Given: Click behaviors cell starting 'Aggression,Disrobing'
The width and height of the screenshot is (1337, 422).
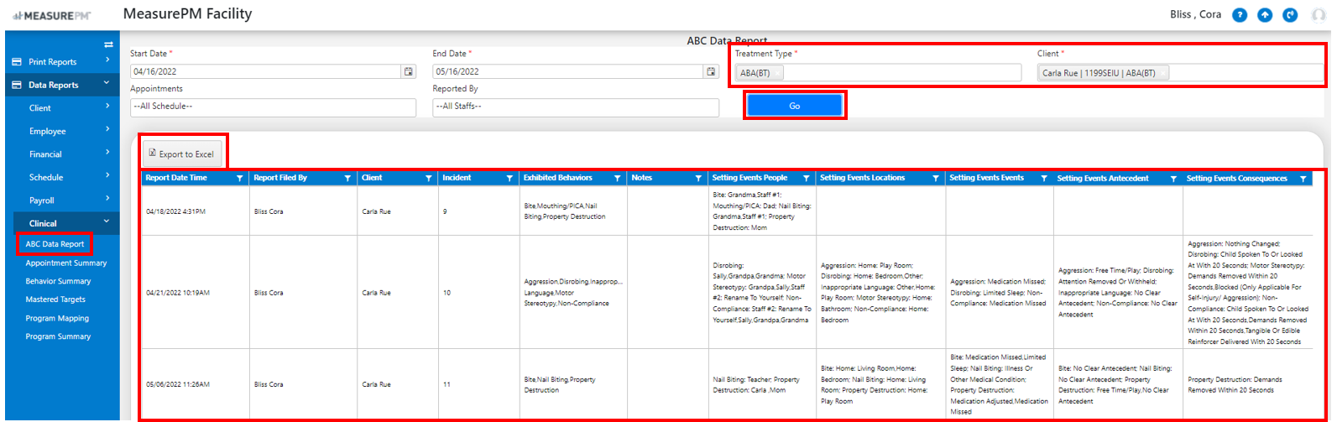Looking at the screenshot, I should tap(573, 293).
